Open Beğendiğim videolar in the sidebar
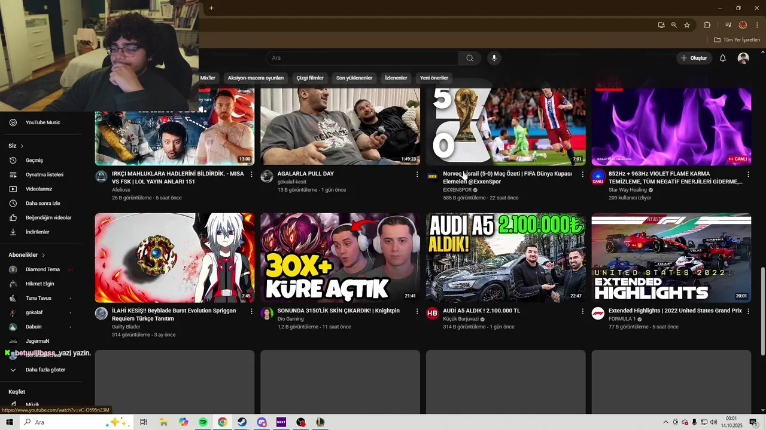 coord(48,217)
